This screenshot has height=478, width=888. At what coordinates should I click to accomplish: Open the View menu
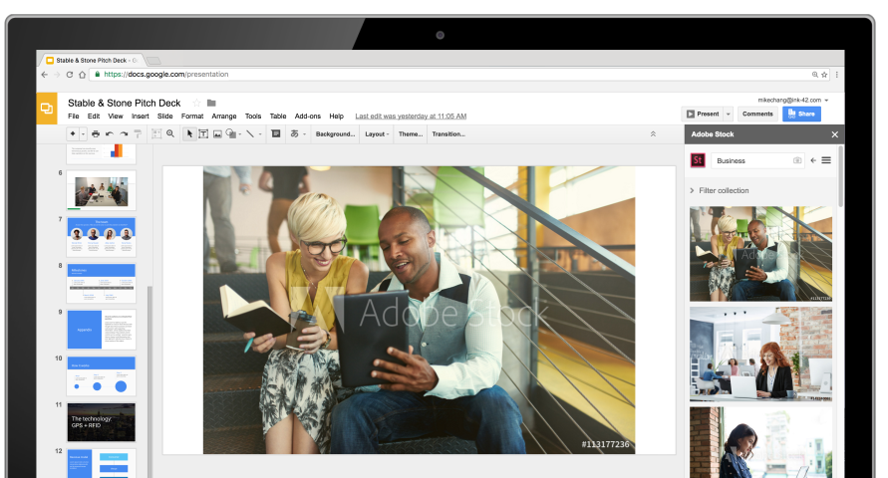(x=116, y=116)
